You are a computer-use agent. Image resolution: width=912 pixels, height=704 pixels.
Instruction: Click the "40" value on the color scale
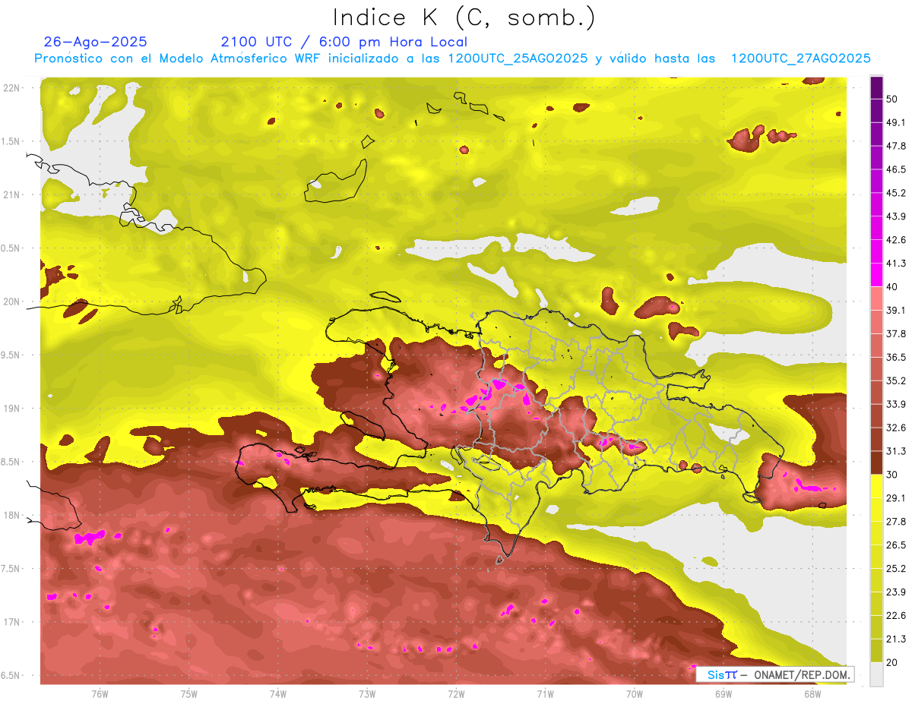coord(892,286)
